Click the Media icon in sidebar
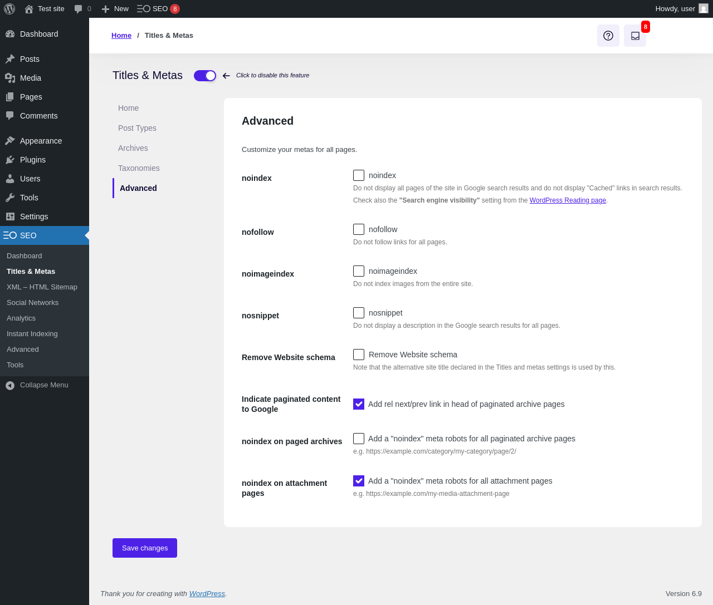Viewport: 713px width, 605px height. point(10,78)
